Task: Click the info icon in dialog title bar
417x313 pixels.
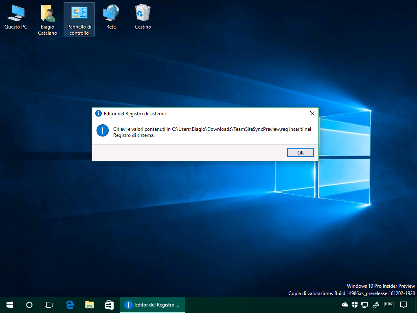Action: click(99, 113)
